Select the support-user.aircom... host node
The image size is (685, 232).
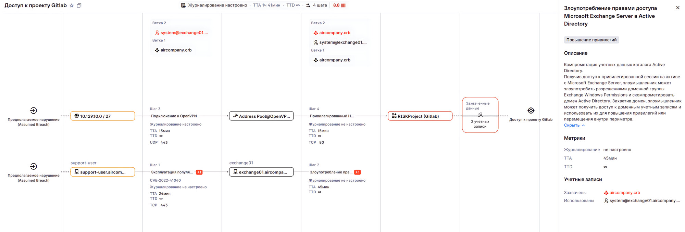coord(103,172)
